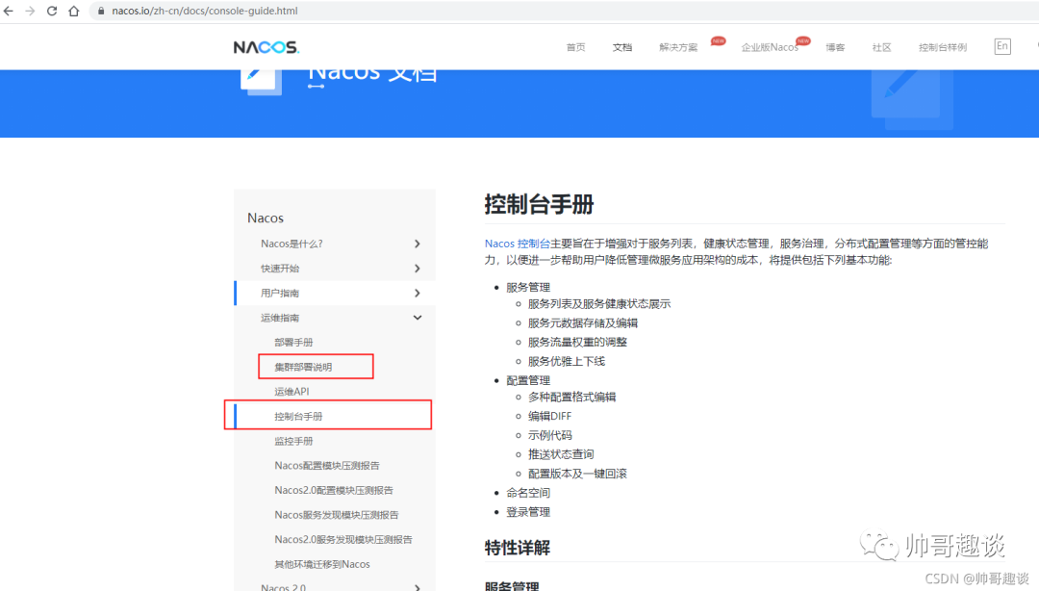Image resolution: width=1039 pixels, height=591 pixels.
Task: Open 部署手册 doc link
Action: pyautogui.click(x=293, y=343)
